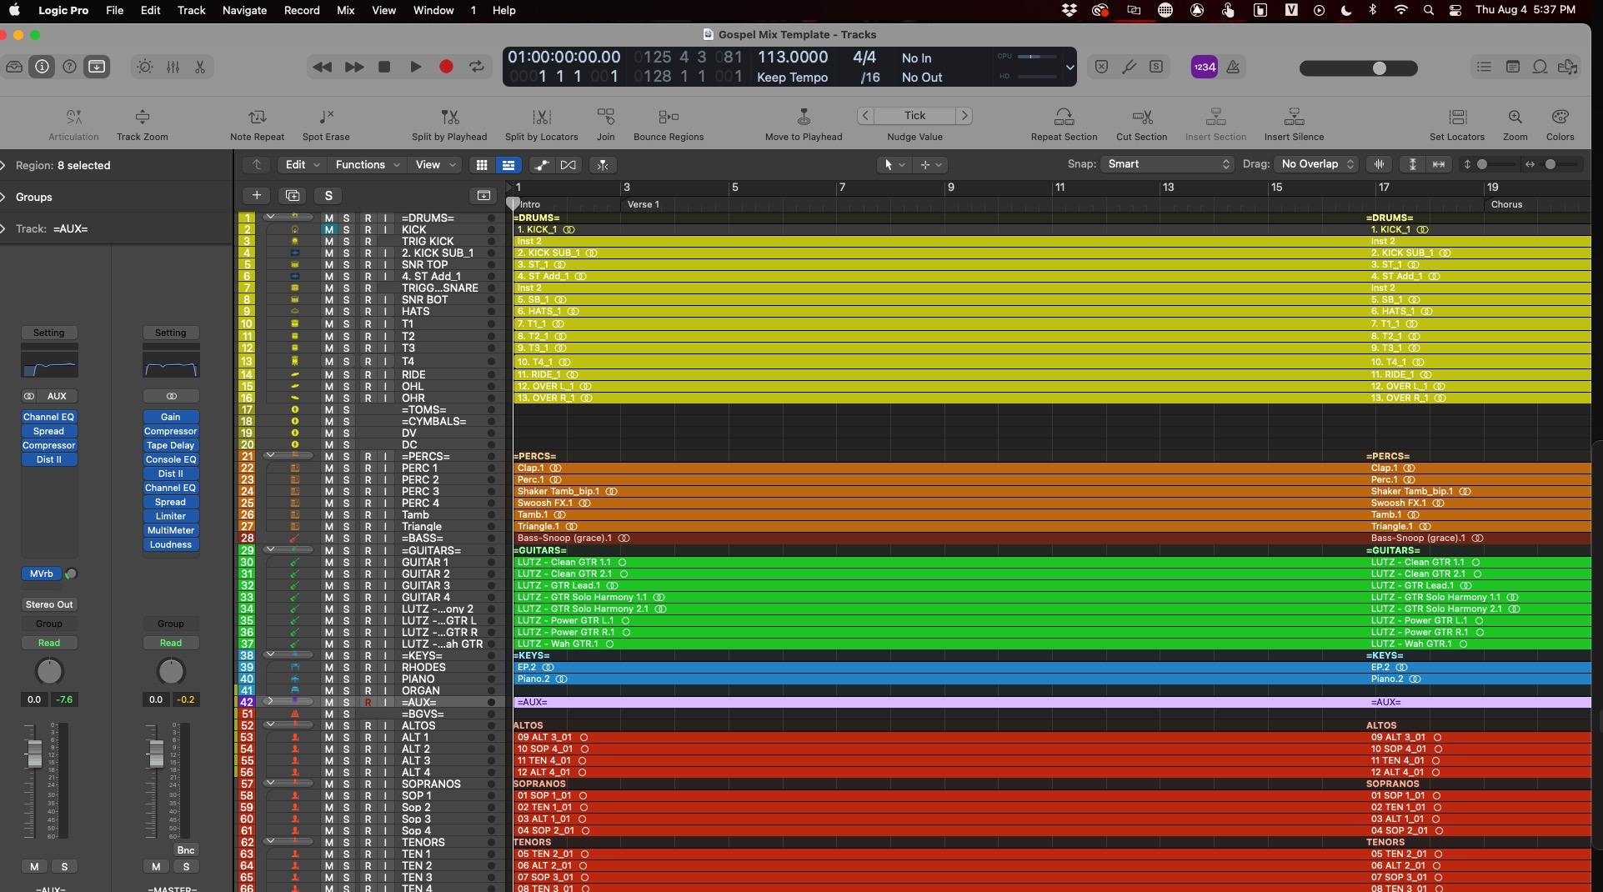Open the Functions dropdown menu
Image resolution: width=1603 pixels, height=892 pixels.
click(x=368, y=165)
